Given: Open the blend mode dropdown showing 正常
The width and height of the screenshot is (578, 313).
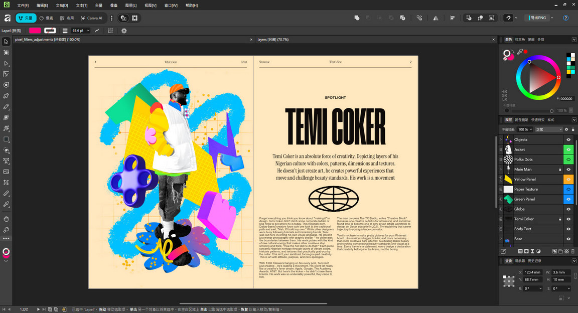Looking at the screenshot, I should [548, 129].
